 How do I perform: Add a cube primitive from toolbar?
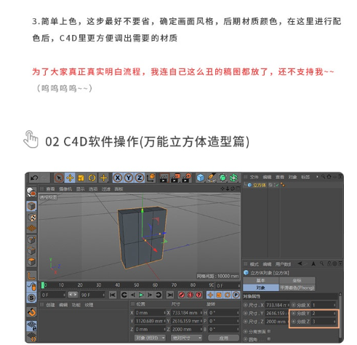[x=200, y=178]
